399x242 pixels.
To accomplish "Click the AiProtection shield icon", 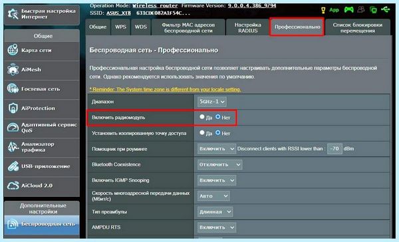I will click(x=13, y=108).
